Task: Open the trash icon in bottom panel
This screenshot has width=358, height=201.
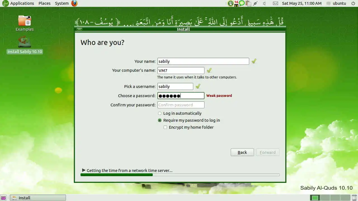Action: click(x=355, y=198)
